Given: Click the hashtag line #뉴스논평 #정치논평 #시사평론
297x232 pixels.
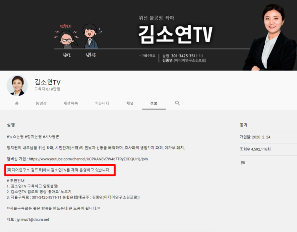Looking at the screenshot, I should tap(33, 137).
